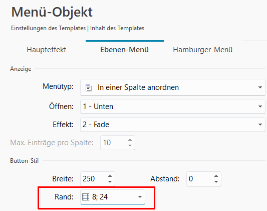Image resolution: width=267 pixels, height=211 pixels.
Task: Open the Rand dropdown arrow
Action: pos(140,197)
